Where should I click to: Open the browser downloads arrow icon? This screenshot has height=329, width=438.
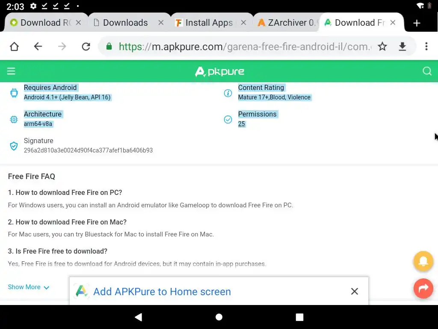402,46
